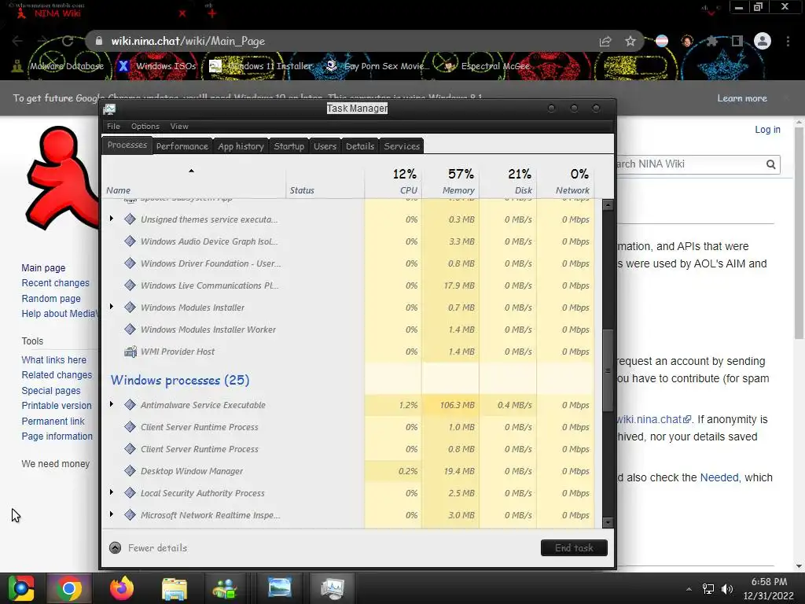Click the share page icon in Chrome

point(605,42)
